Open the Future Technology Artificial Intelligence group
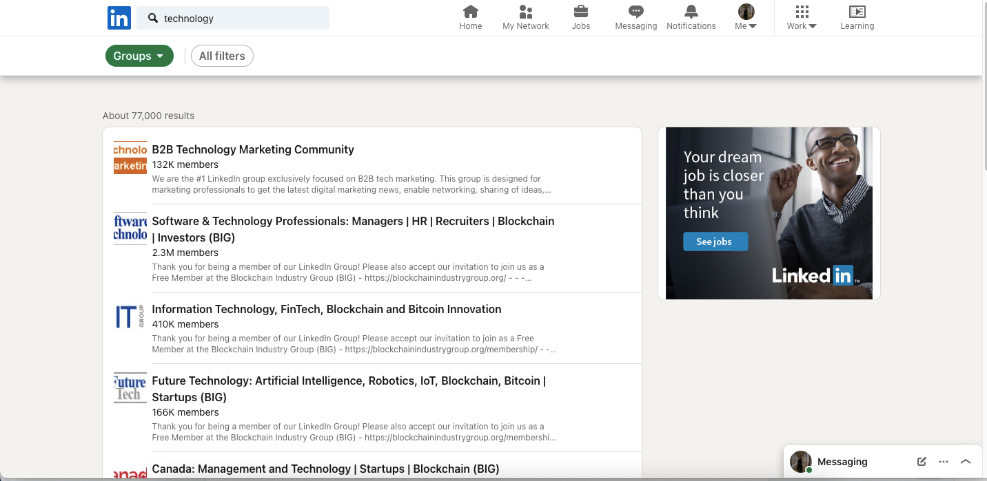This screenshot has width=987, height=481. tap(348, 381)
